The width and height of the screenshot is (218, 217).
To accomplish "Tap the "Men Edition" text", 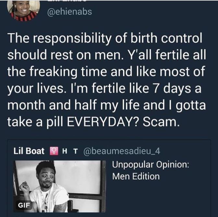I will coord(136,176).
